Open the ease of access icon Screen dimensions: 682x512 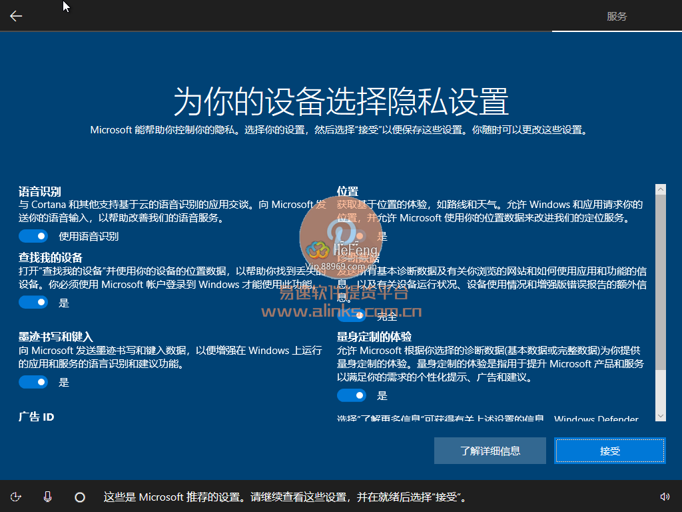point(16,497)
